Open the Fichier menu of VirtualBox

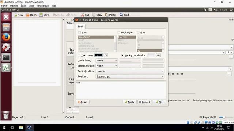point(4,6)
